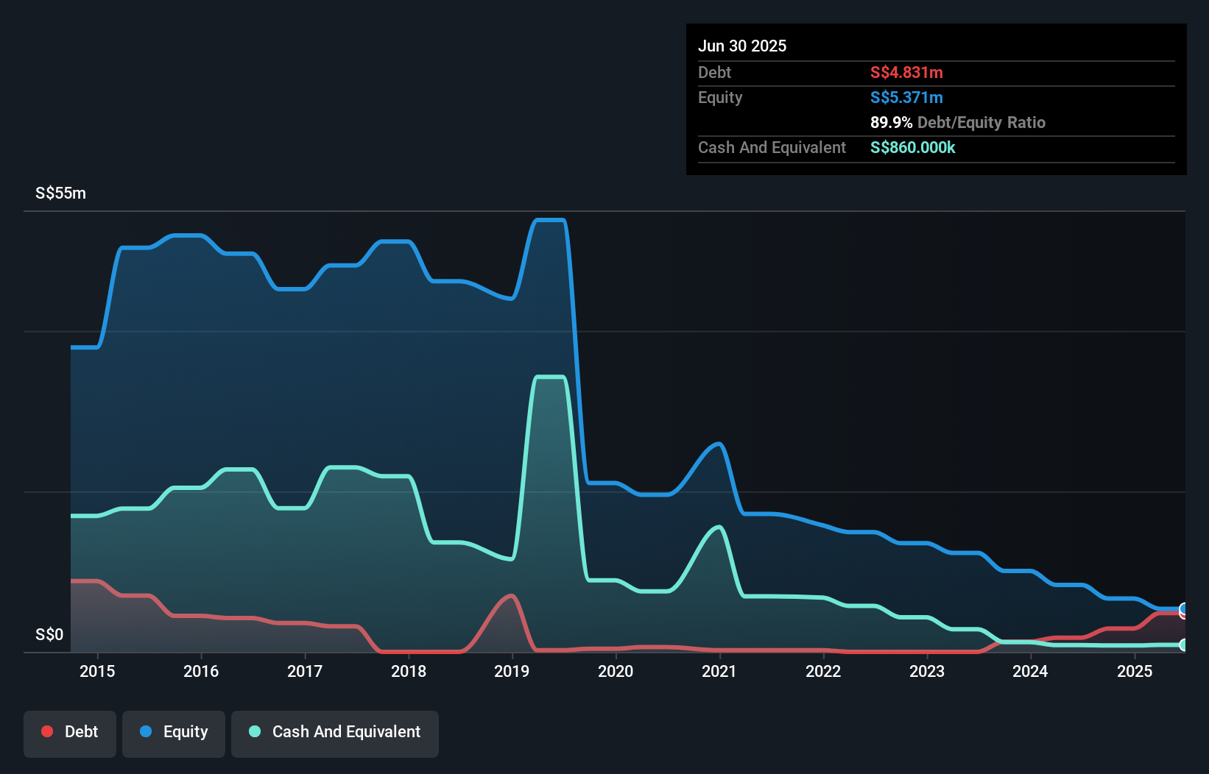Click the red Debt value S$4.831m
This screenshot has height=774, width=1209.
(906, 72)
